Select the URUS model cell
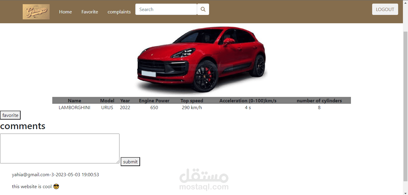The height and width of the screenshot is (195, 408). [x=107, y=108]
